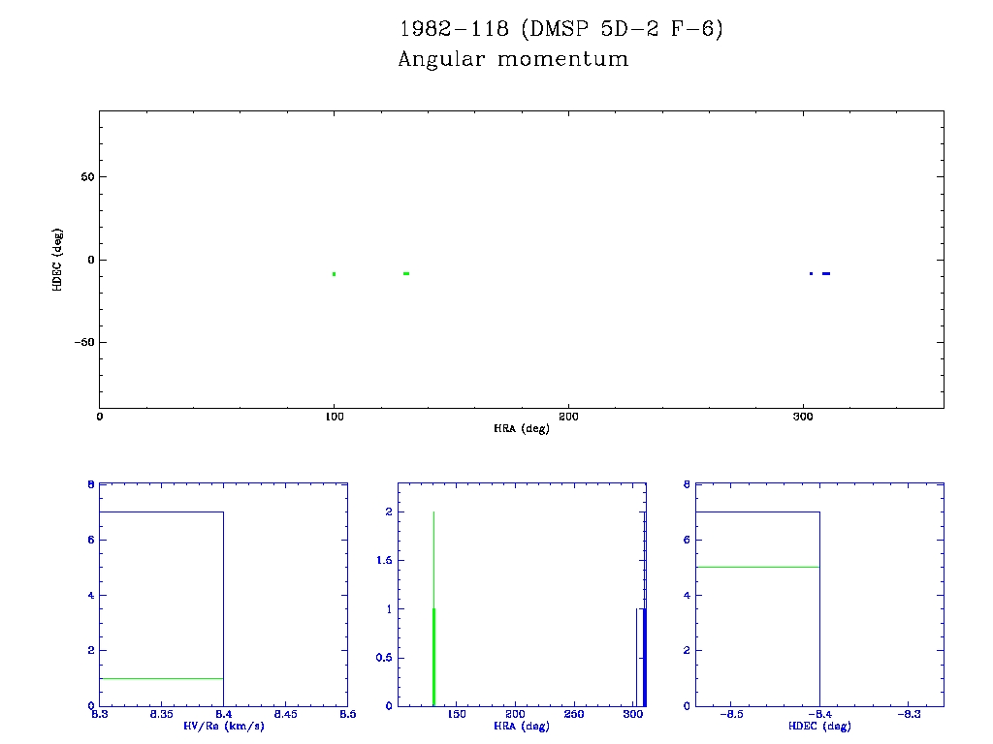Screen dimensions: 993x744
Task: Click the HRA (deg) x-axis label of top plot
Action: coord(521,428)
